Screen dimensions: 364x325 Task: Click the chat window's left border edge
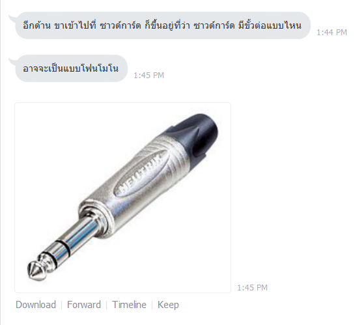click(x=1, y=163)
